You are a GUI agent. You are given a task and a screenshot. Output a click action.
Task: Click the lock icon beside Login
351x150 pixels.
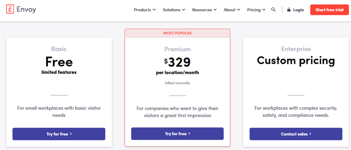tap(289, 10)
